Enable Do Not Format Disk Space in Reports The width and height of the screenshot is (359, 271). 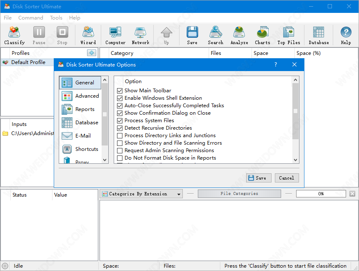[120, 158]
